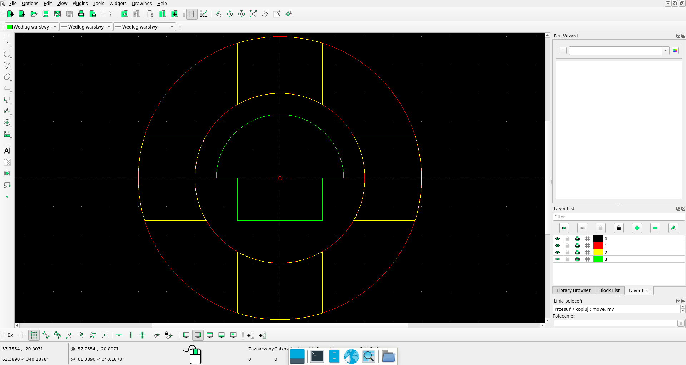Open the color dropdown Według warstwy

pos(32,27)
